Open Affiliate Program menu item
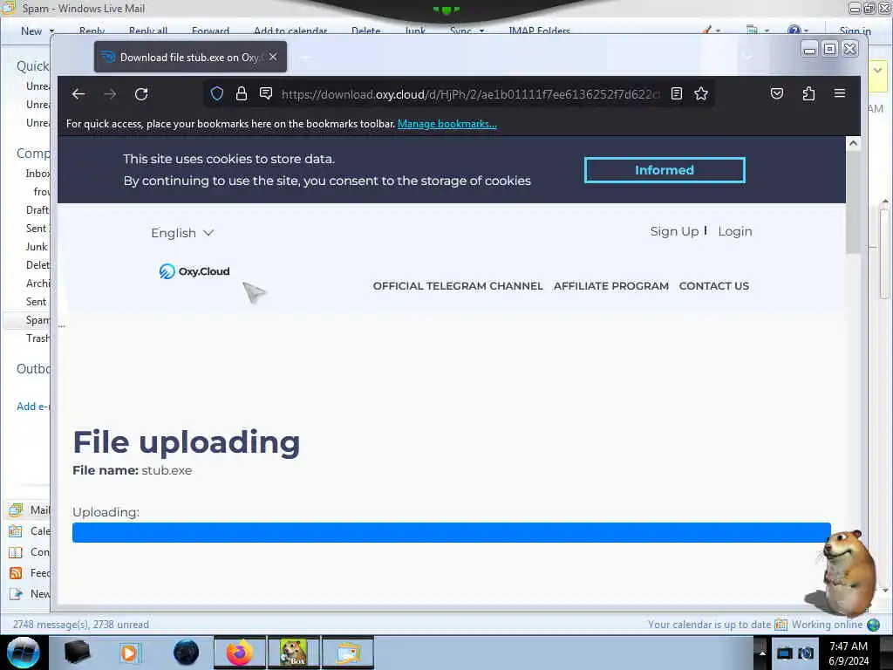 611,286
